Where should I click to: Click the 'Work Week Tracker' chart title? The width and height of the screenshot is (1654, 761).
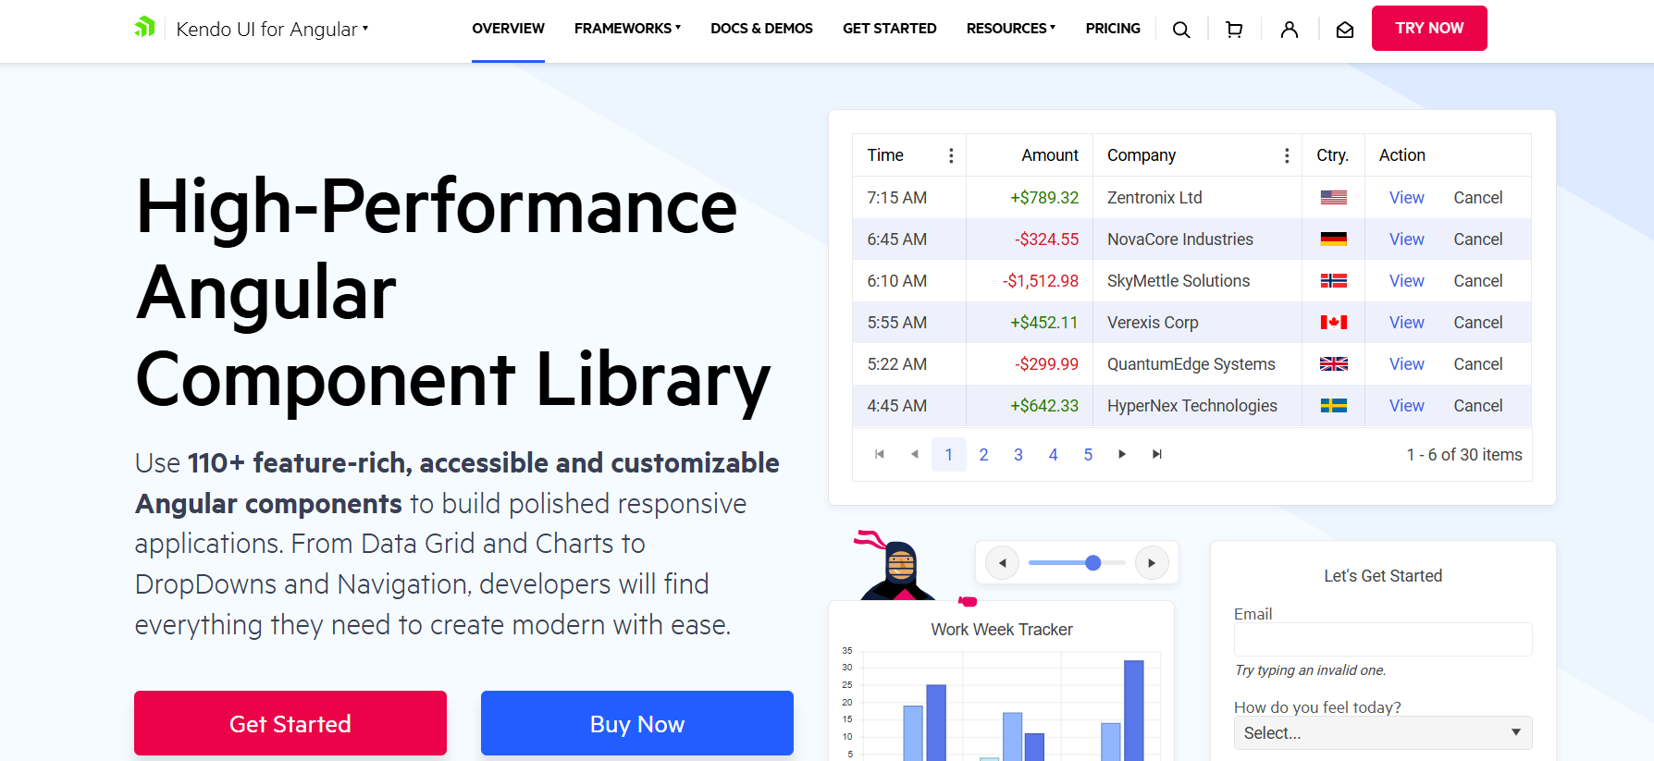tap(1002, 630)
